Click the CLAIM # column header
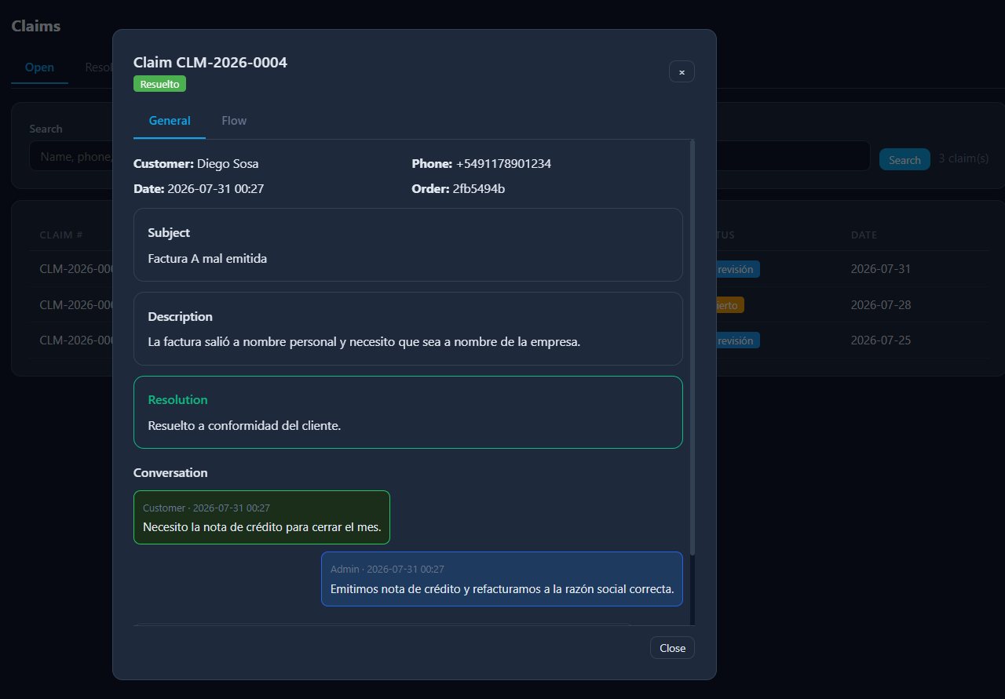 61,235
